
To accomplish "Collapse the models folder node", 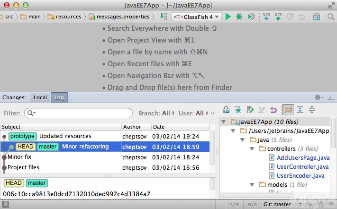I will [x=252, y=184].
